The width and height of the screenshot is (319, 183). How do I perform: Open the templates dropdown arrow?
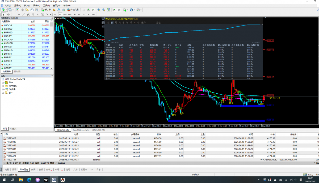click(x=141, y=10)
